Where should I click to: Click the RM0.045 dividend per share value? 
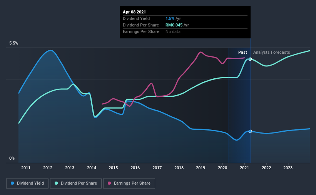[174, 25]
